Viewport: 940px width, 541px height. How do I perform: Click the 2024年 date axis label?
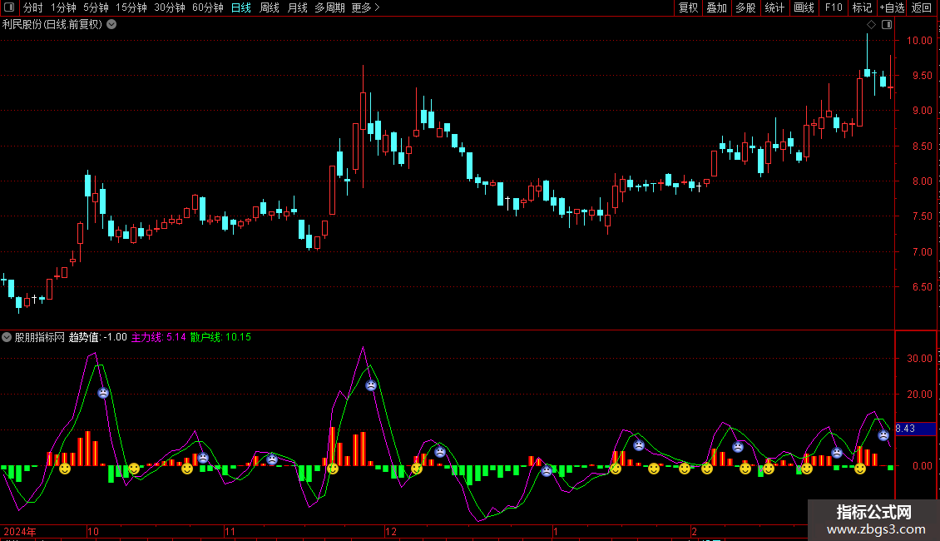pyautogui.click(x=20, y=531)
